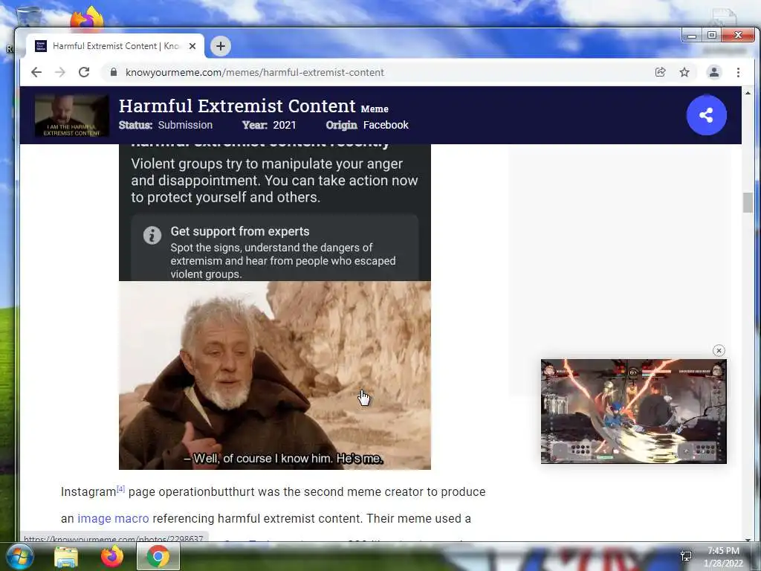Image resolution: width=761 pixels, height=571 pixels.
Task: Open Chrome's three-dot menu
Action: (738, 72)
